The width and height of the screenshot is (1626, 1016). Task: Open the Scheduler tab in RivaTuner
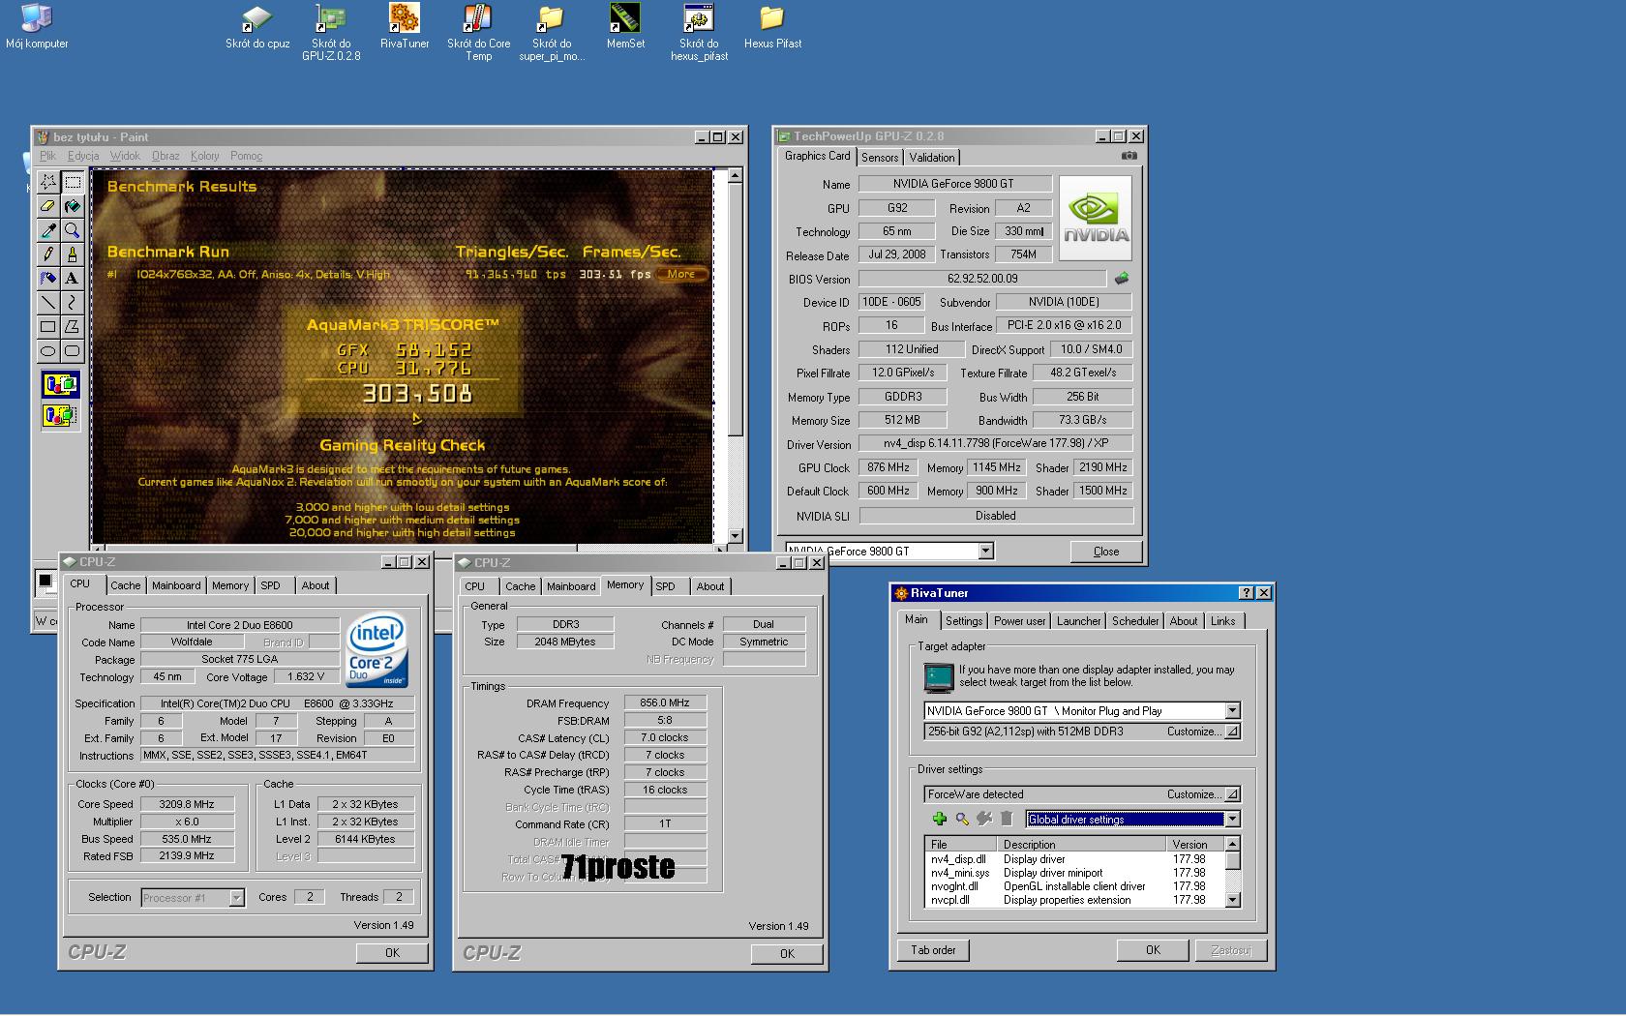1135,621
